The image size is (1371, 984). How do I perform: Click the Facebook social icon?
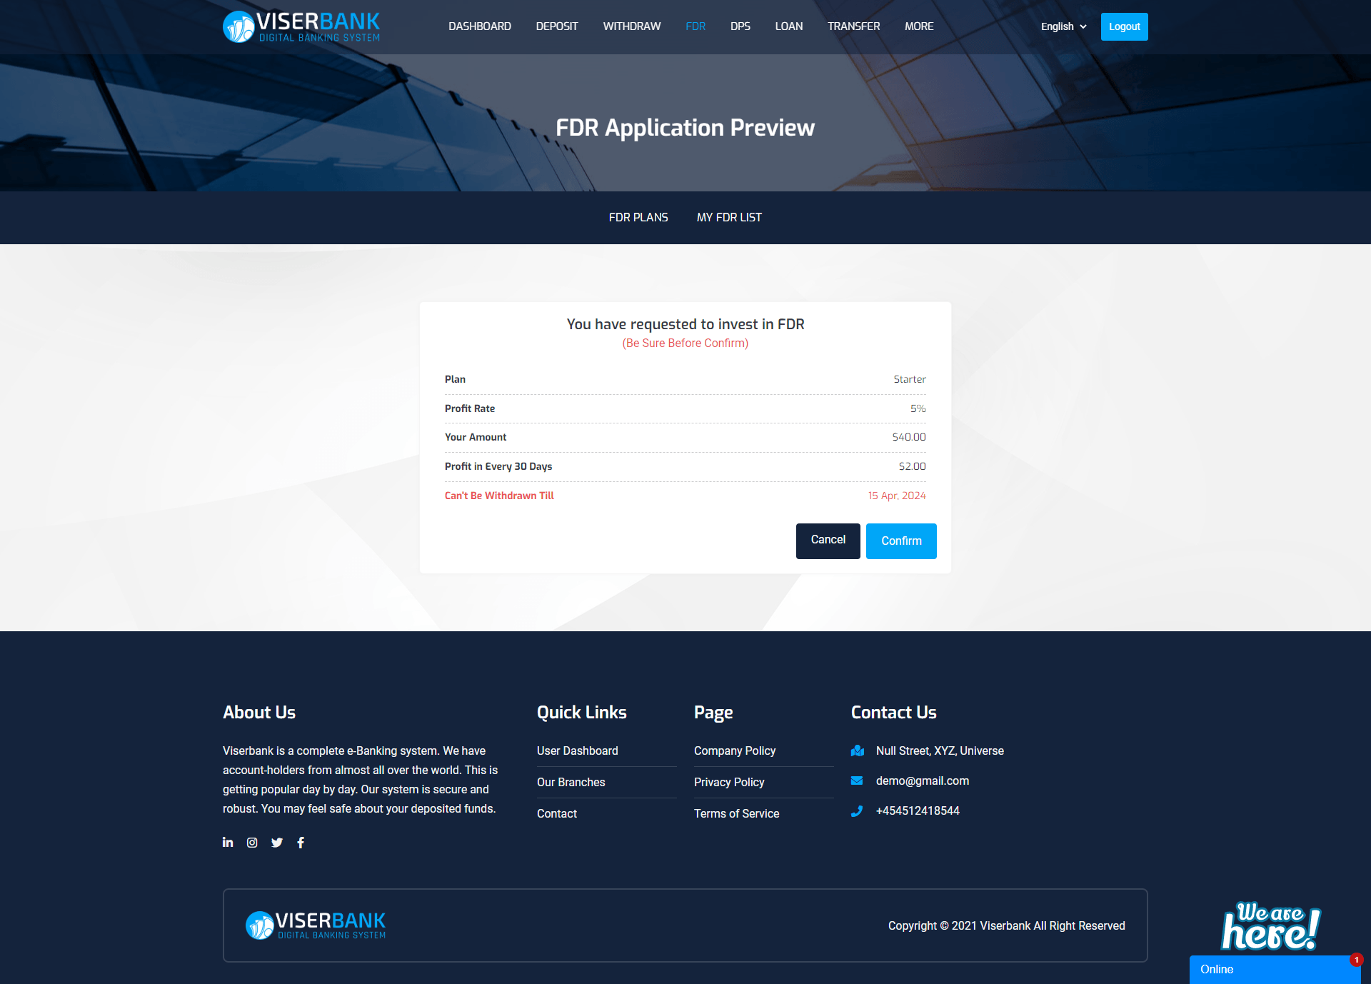301,843
